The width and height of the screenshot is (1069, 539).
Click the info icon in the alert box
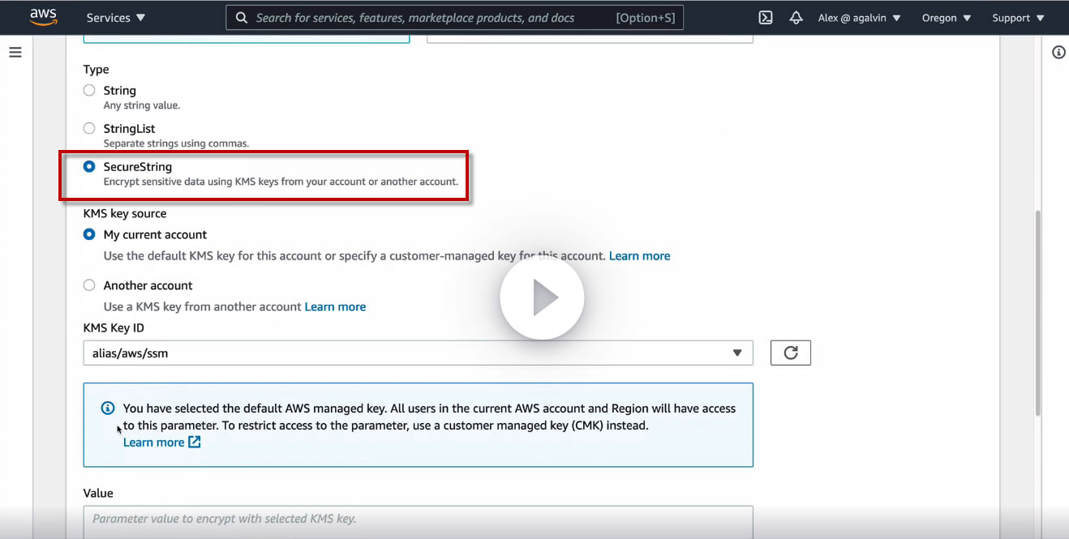click(108, 408)
